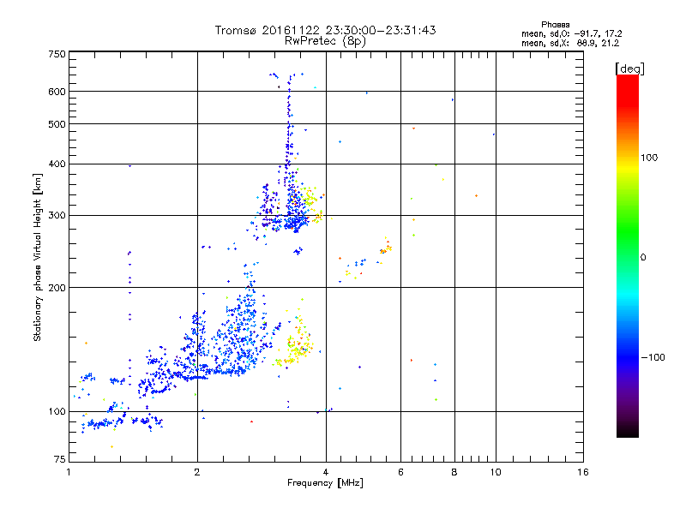Click the y-axis tick label '300'

coord(57,215)
